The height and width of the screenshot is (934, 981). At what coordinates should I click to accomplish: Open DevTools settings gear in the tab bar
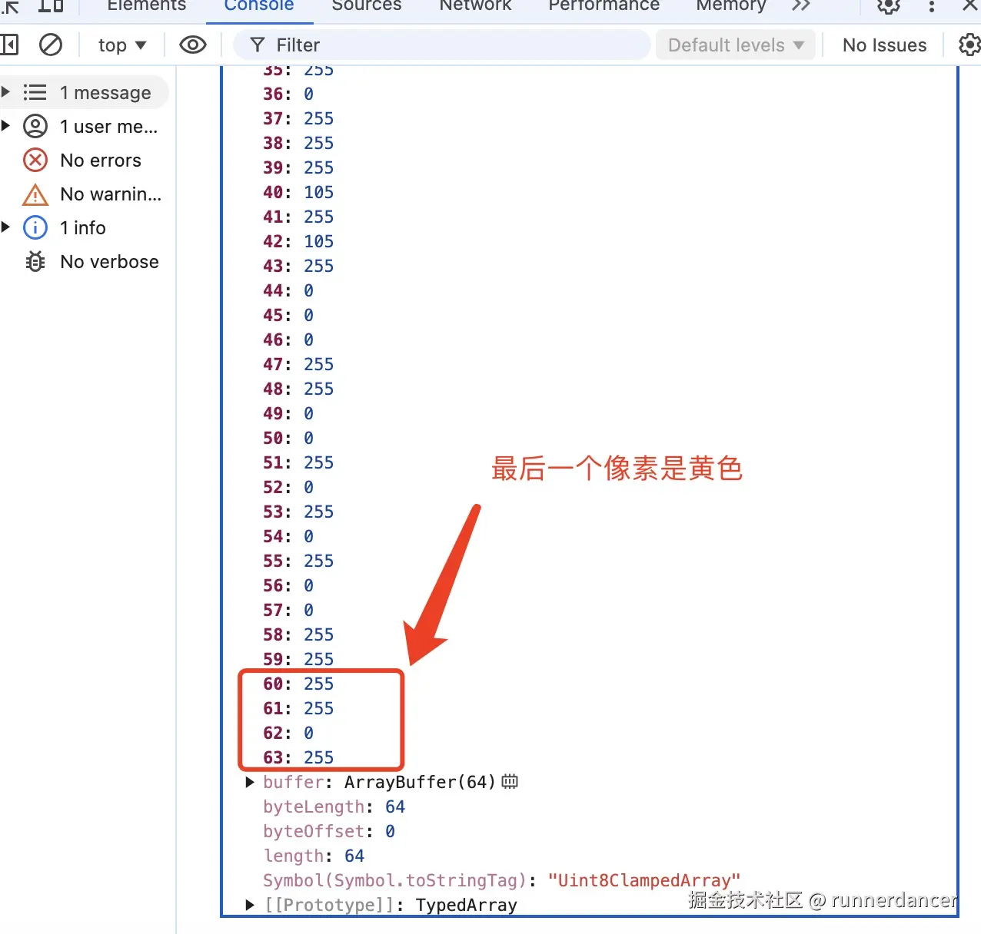889,6
